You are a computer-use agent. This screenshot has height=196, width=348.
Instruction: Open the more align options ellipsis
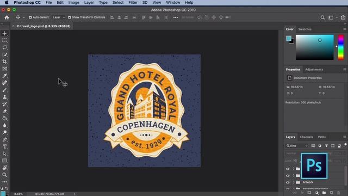pyautogui.click(x=175, y=17)
